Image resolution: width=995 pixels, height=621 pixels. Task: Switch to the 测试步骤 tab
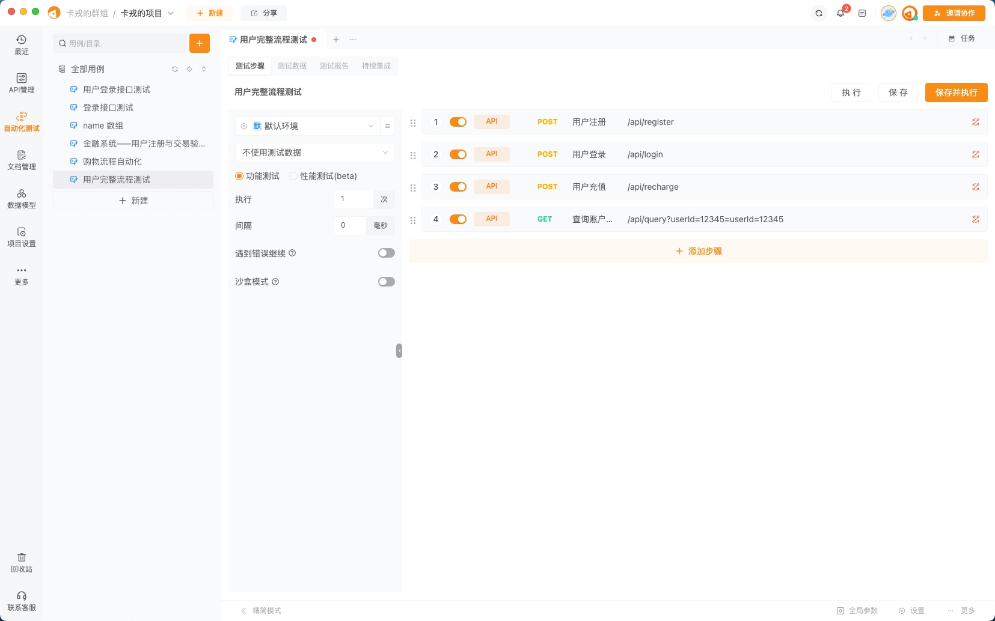pos(250,66)
